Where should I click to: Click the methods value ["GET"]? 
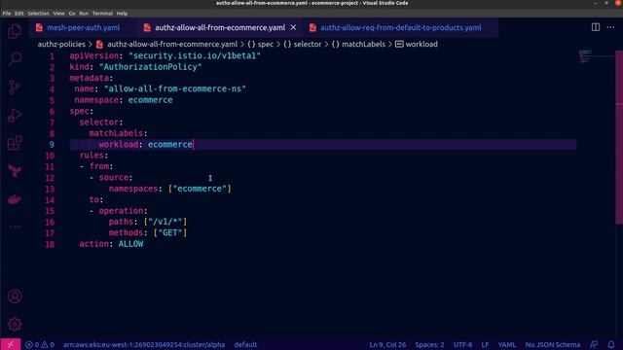170,233
